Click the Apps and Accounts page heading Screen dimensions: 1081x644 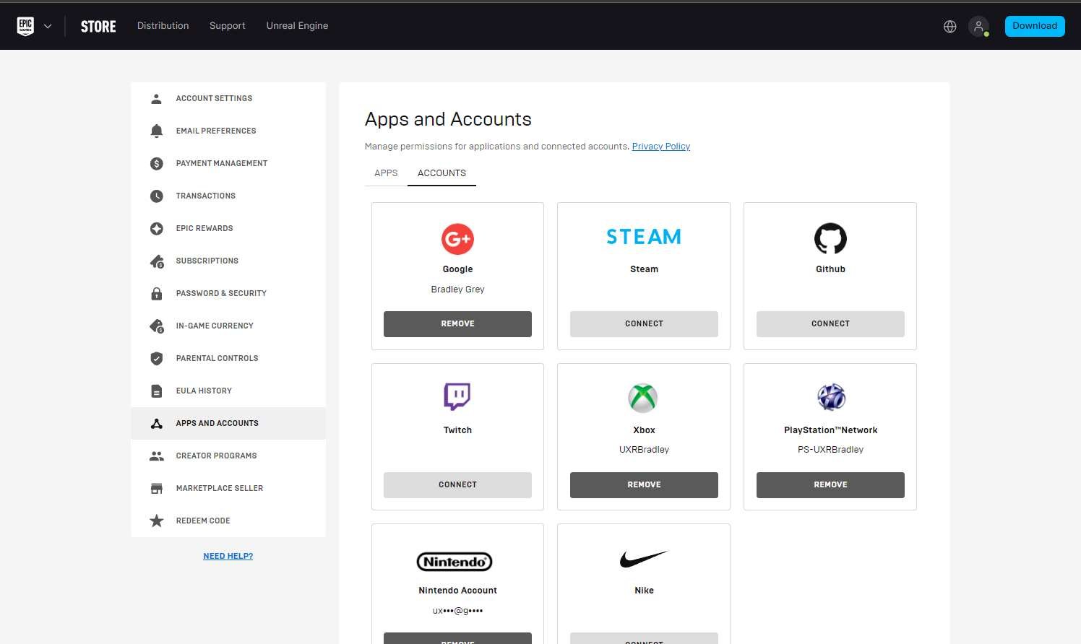pos(448,119)
